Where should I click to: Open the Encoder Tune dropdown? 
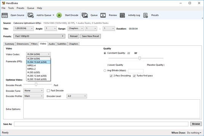[33, 91]
